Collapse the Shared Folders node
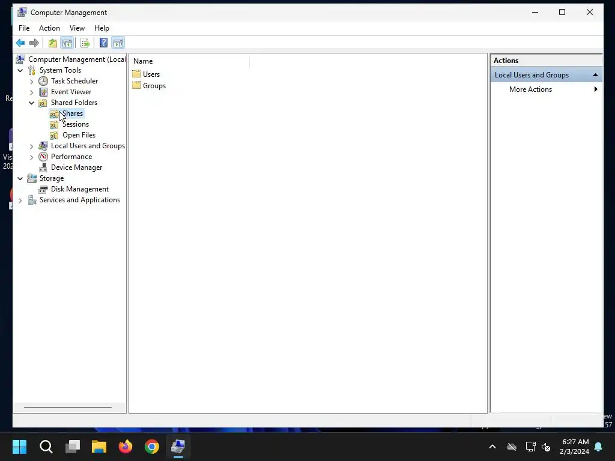615x461 pixels. pyautogui.click(x=32, y=103)
